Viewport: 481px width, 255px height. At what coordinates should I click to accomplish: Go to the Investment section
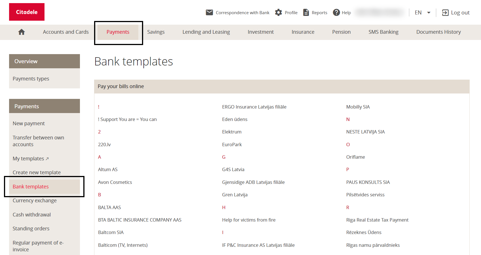261,32
